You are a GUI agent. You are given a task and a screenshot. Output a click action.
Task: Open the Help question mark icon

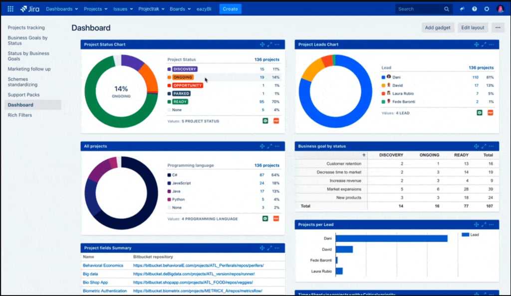[x=474, y=8]
